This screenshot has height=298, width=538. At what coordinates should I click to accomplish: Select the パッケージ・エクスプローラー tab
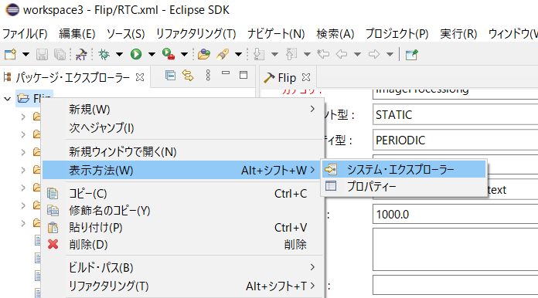(x=73, y=77)
